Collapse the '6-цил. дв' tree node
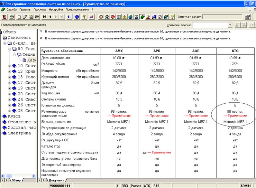The image size is (256, 188). [5, 44]
